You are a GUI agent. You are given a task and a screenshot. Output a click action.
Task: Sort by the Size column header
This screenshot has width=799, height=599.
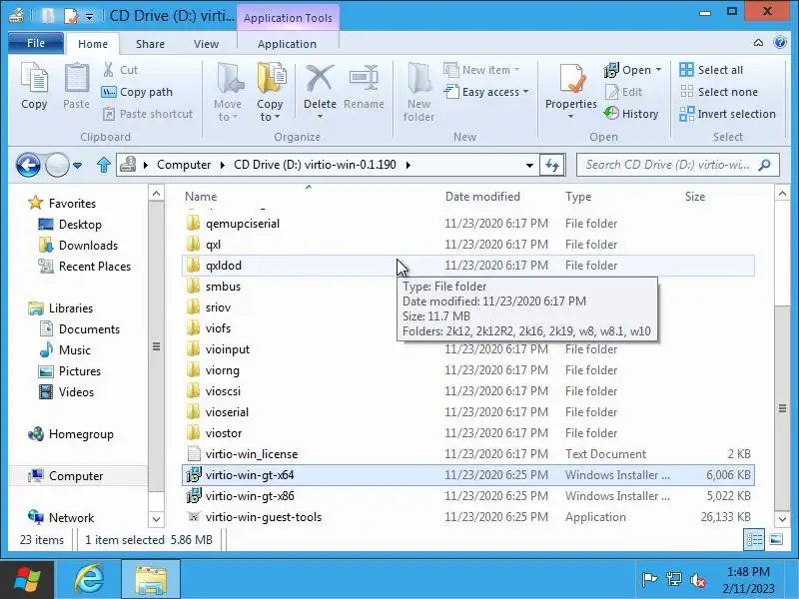coord(695,197)
